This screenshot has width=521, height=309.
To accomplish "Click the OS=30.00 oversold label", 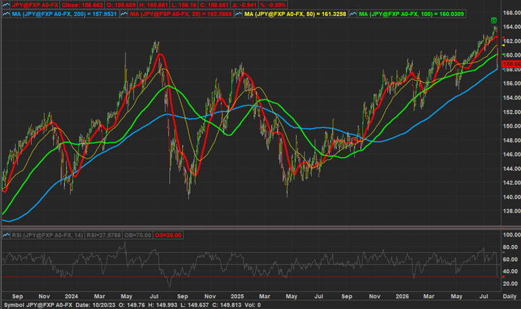I will point(168,235).
